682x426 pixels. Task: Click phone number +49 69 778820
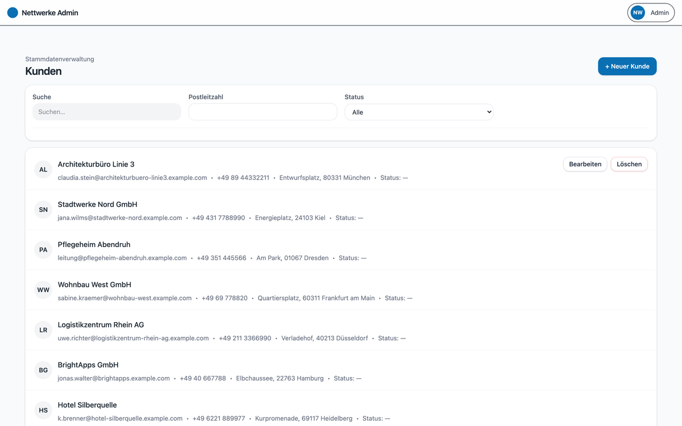pyautogui.click(x=224, y=298)
